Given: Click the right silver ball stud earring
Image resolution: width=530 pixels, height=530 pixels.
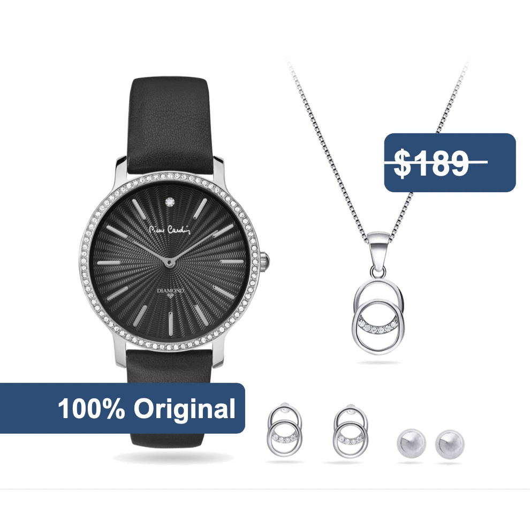Looking at the screenshot, I should [x=450, y=444].
